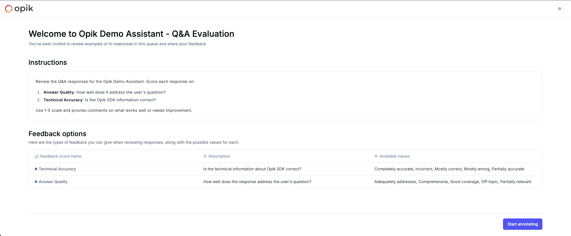Click the Available values column header
Screen dimensions: 571x236
[x=395, y=156]
